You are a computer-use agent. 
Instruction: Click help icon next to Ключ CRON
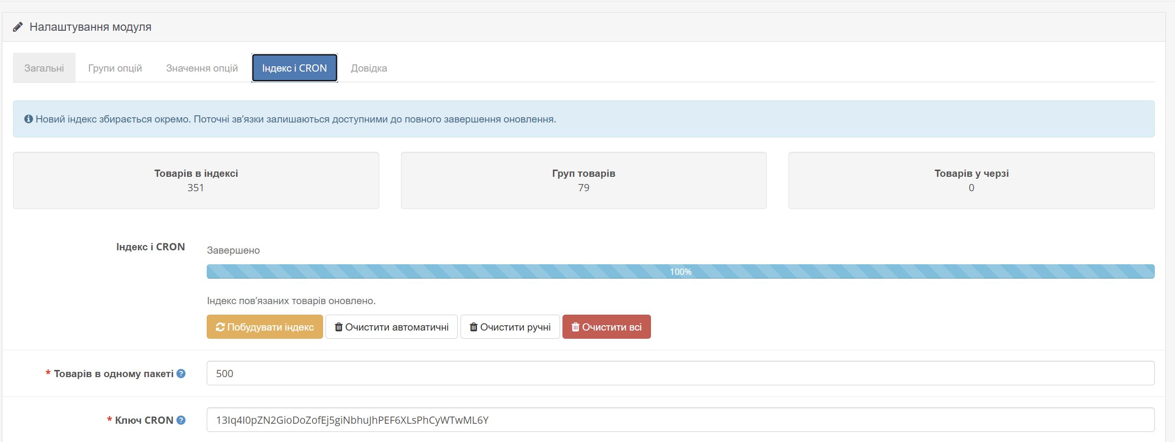[x=181, y=420]
